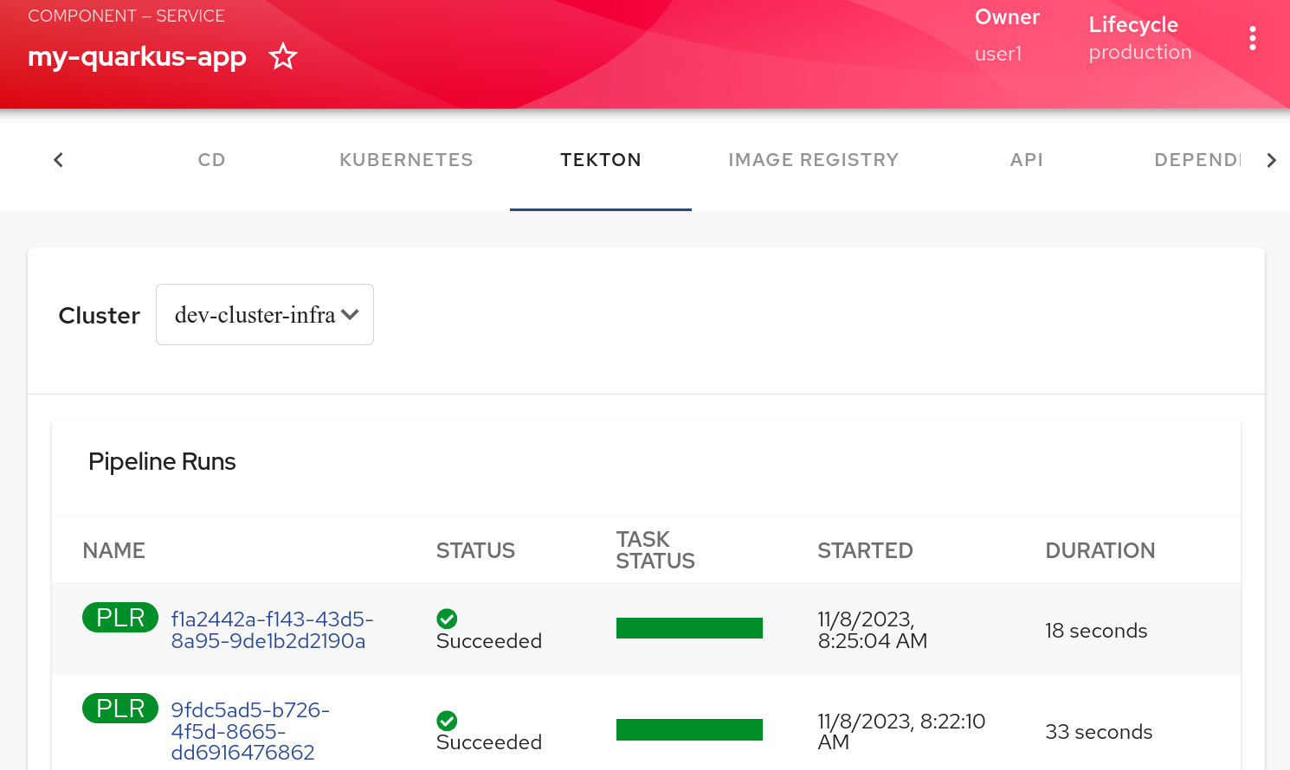Select the Tekton tab

coord(601,160)
